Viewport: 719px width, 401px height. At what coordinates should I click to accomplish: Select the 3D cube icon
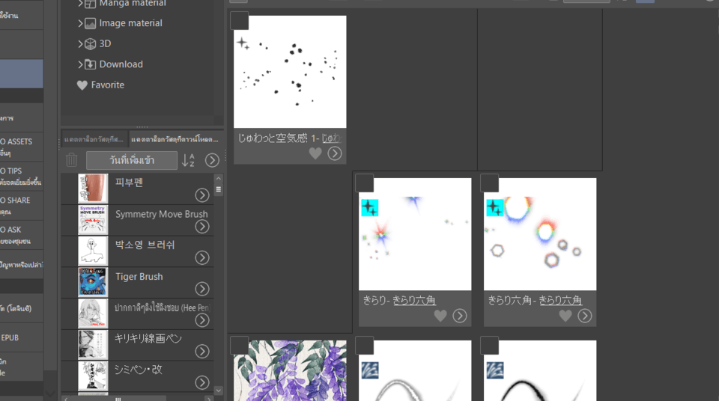tap(91, 44)
